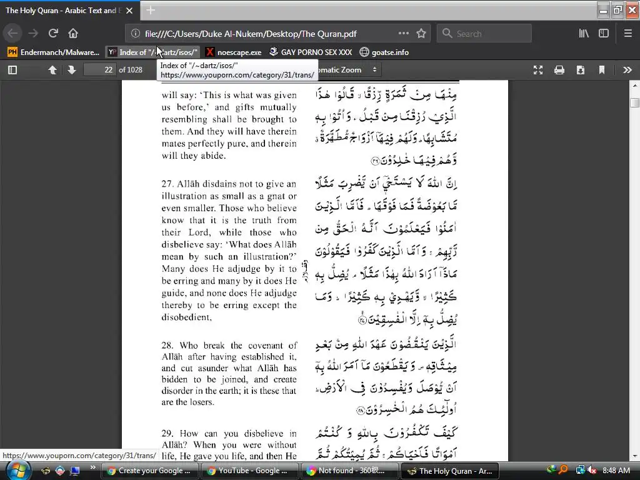Click scrollbar up arrow
Image resolution: width=640 pixels, height=480 pixels.
(635, 85)
